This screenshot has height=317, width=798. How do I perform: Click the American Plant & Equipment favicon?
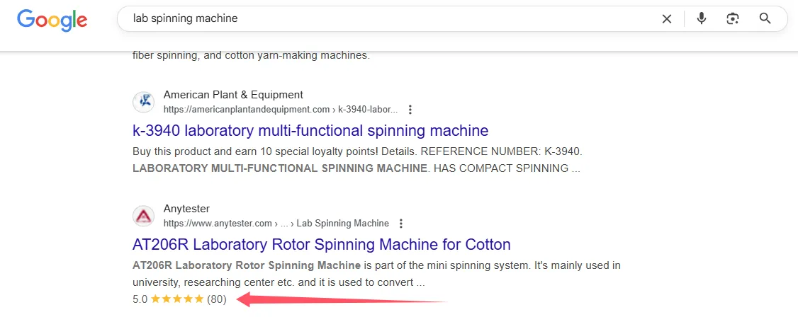click(x=144, y=102)
